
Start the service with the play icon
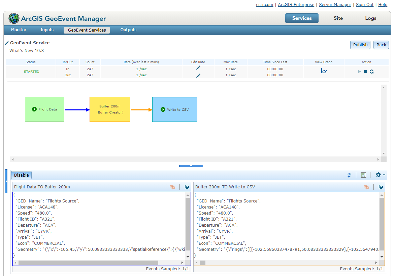(359, 72)
